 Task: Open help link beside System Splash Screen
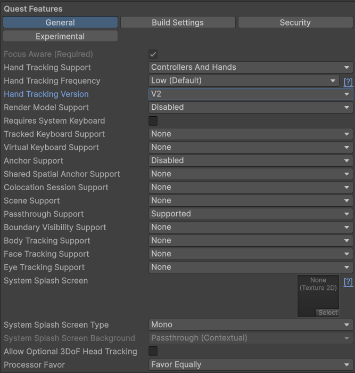click(348, 281)
